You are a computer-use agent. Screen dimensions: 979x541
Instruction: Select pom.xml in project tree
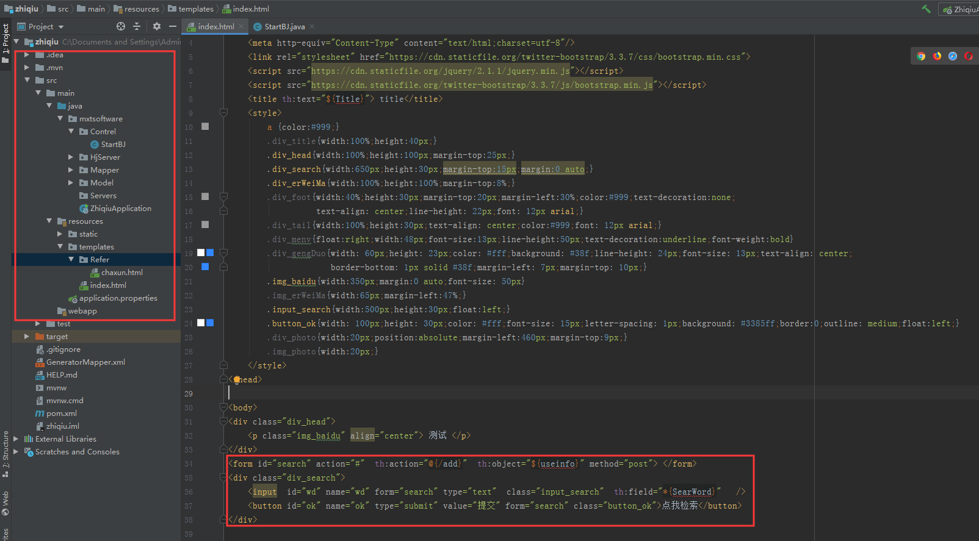[x=56, y=414]
